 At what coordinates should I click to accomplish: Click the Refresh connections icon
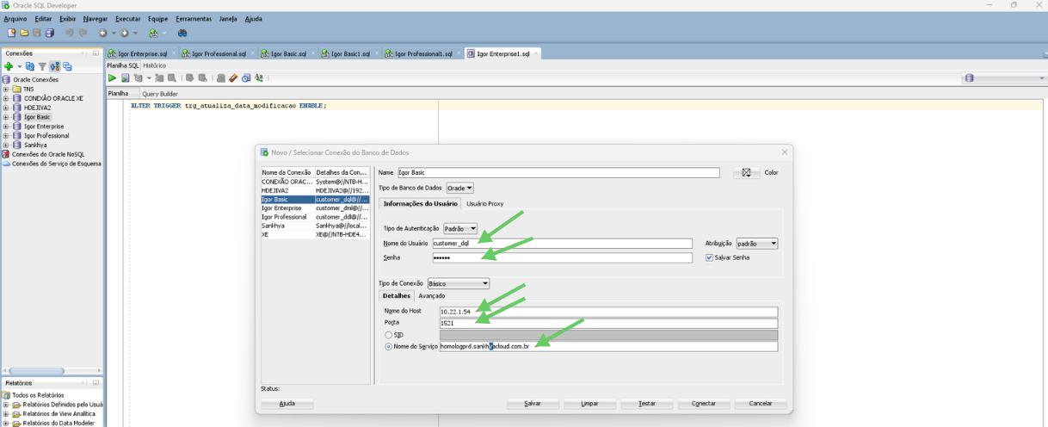tap(29, 66)
